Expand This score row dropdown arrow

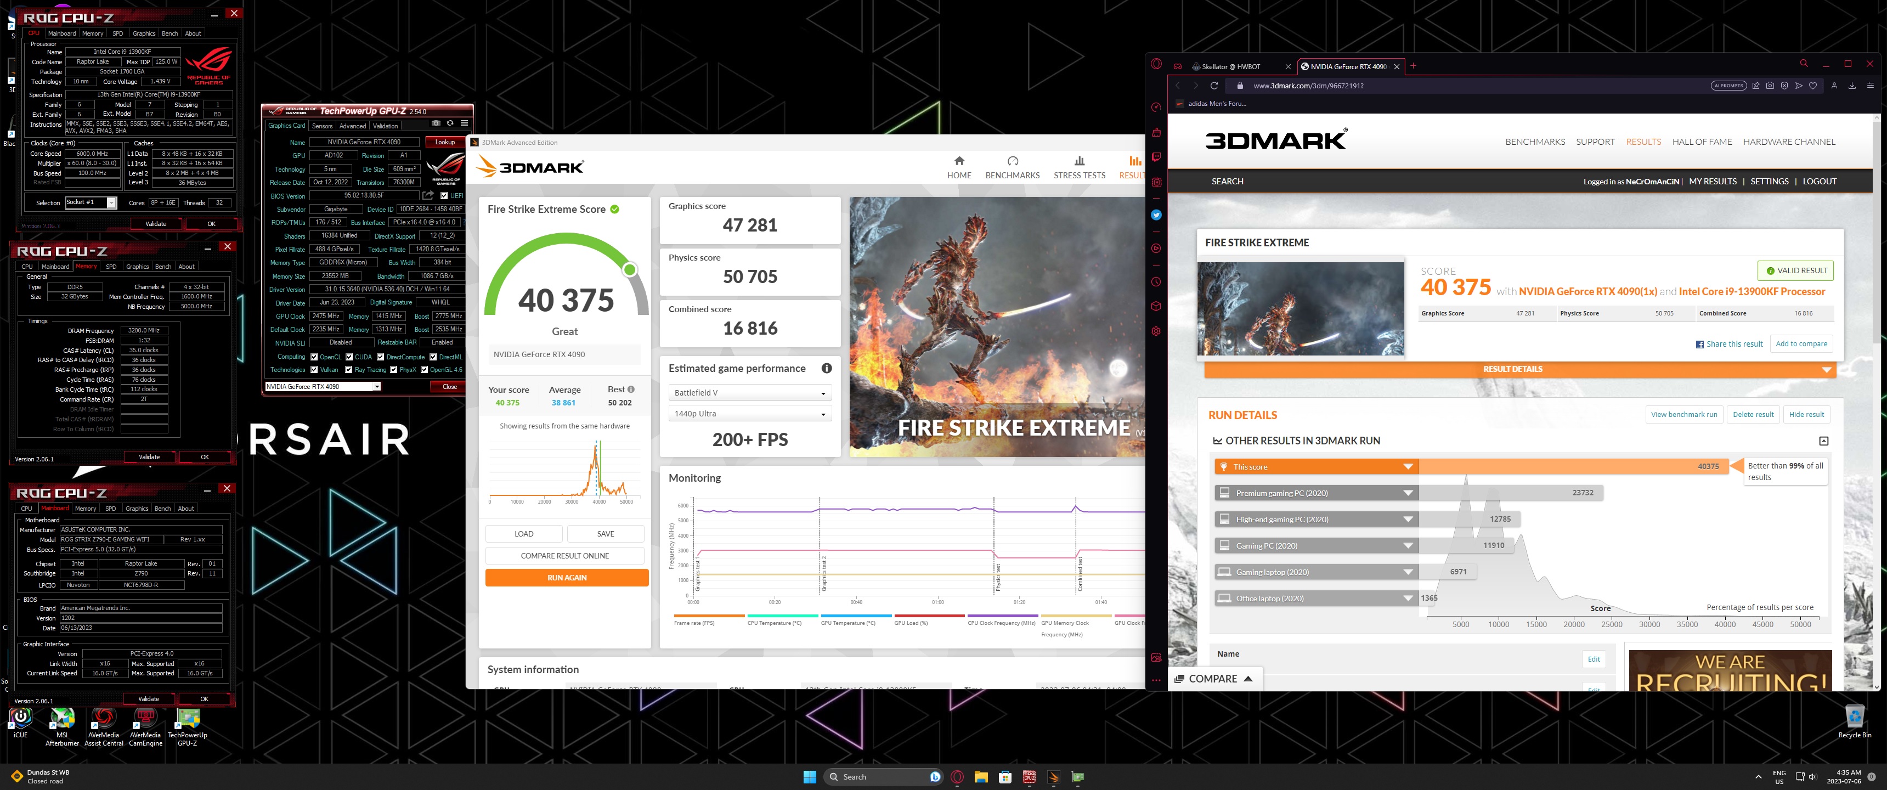pyautogui.click(x=1407, y=467)
